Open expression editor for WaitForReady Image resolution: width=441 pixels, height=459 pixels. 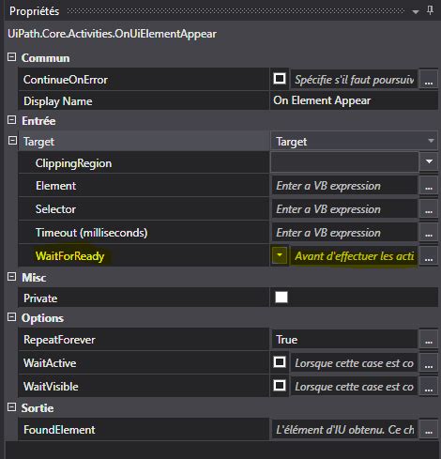(x=429, y=256)
